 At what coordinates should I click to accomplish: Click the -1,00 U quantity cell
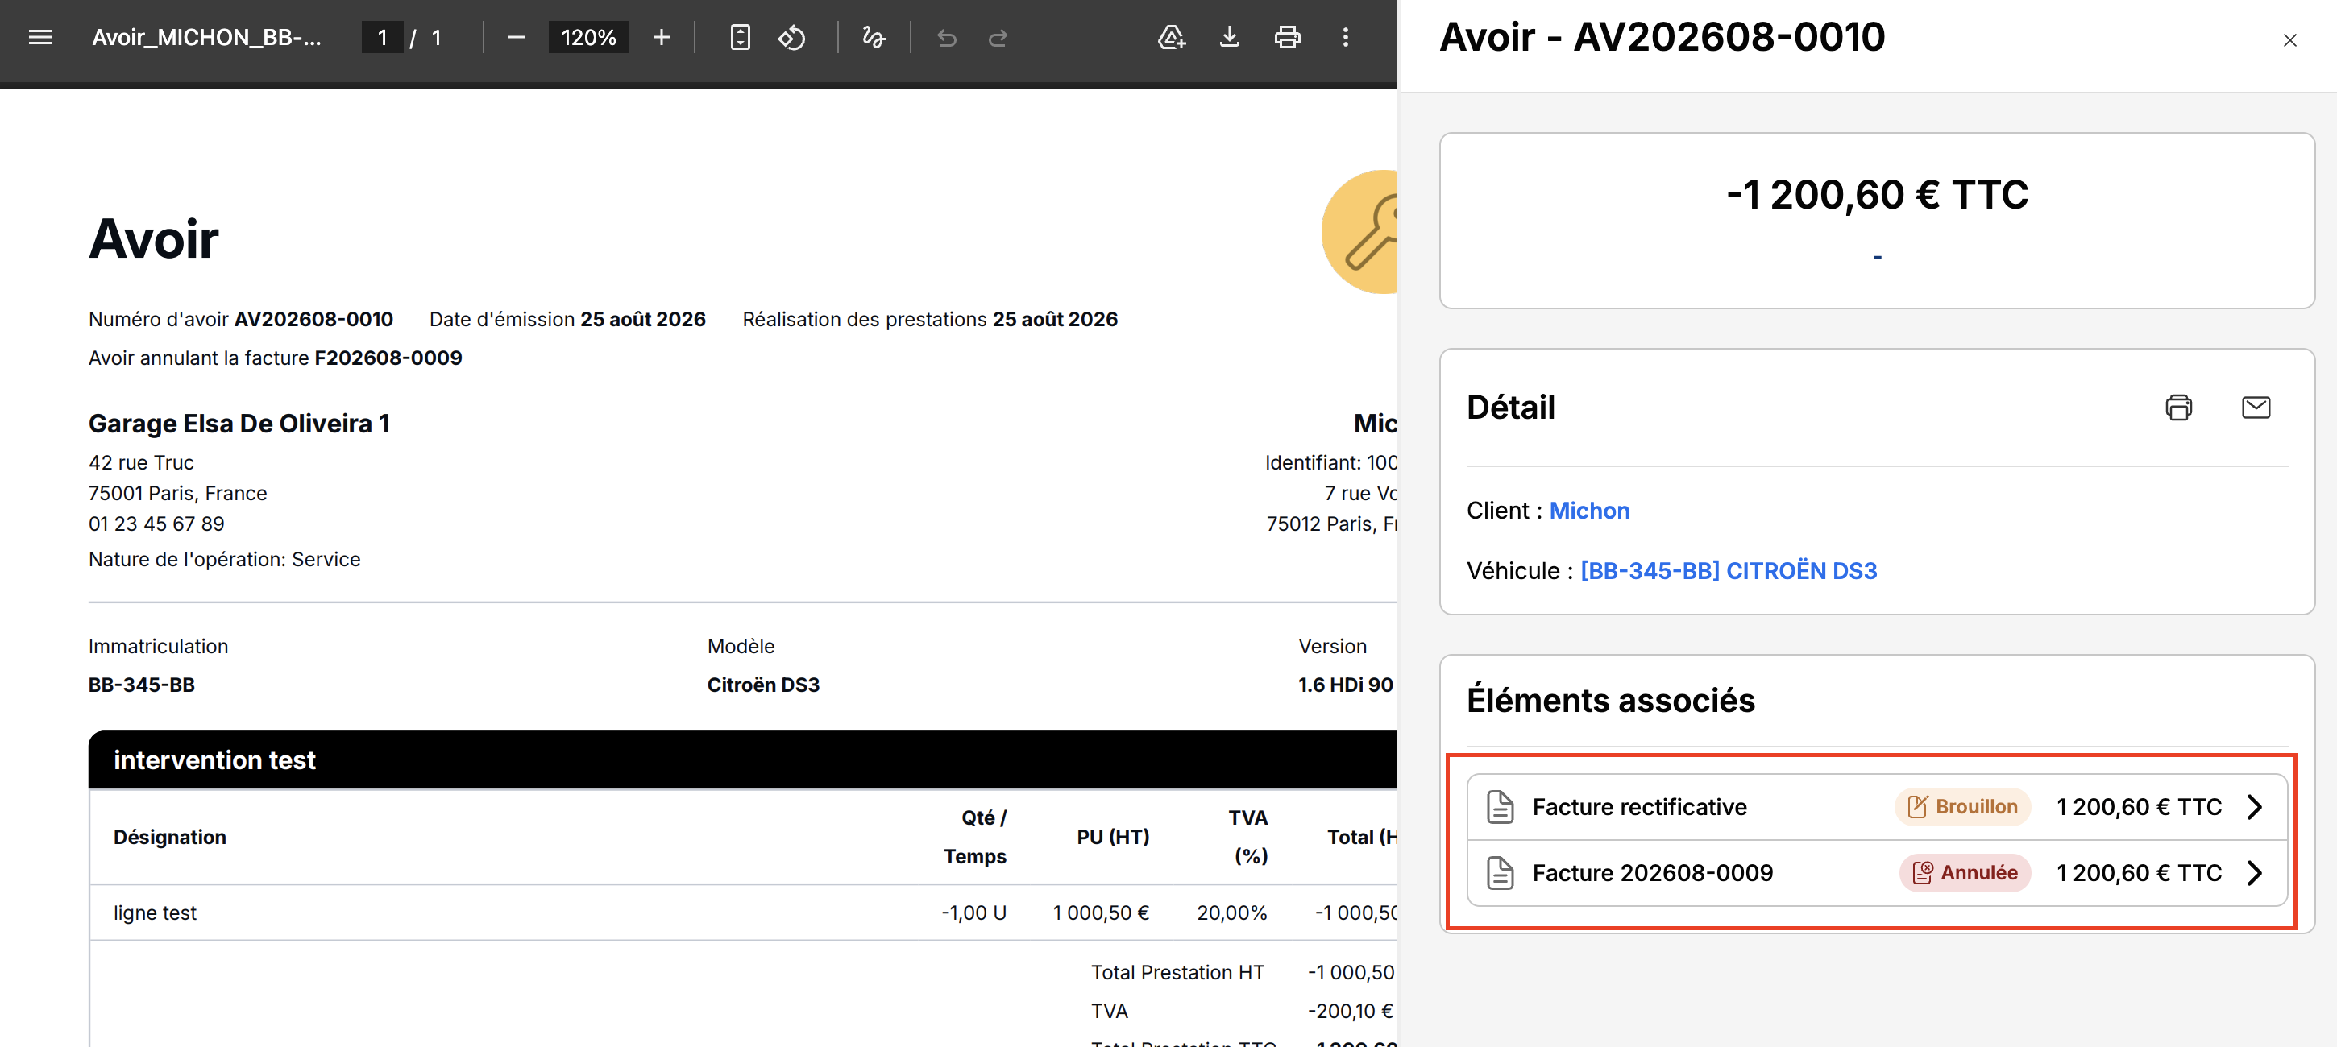tap(973, 913)
